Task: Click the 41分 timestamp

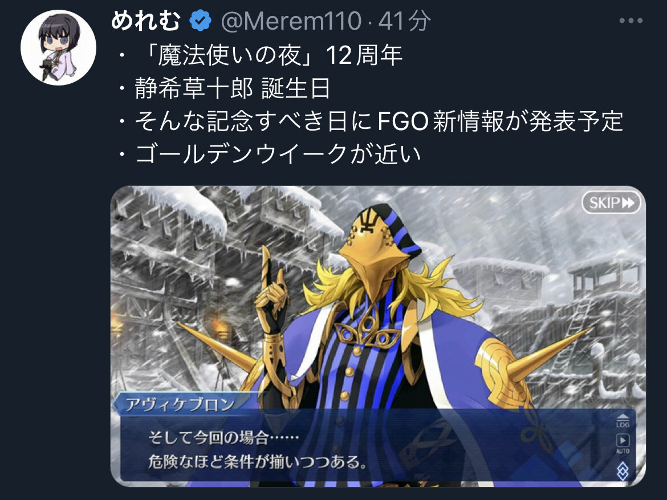Action: point(405,21)
